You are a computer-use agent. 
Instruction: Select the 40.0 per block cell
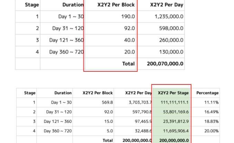tap(129, 40)
